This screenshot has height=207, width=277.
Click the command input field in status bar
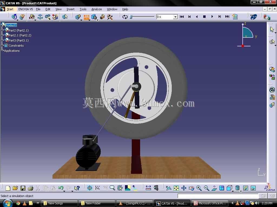(x=218, y=196)
